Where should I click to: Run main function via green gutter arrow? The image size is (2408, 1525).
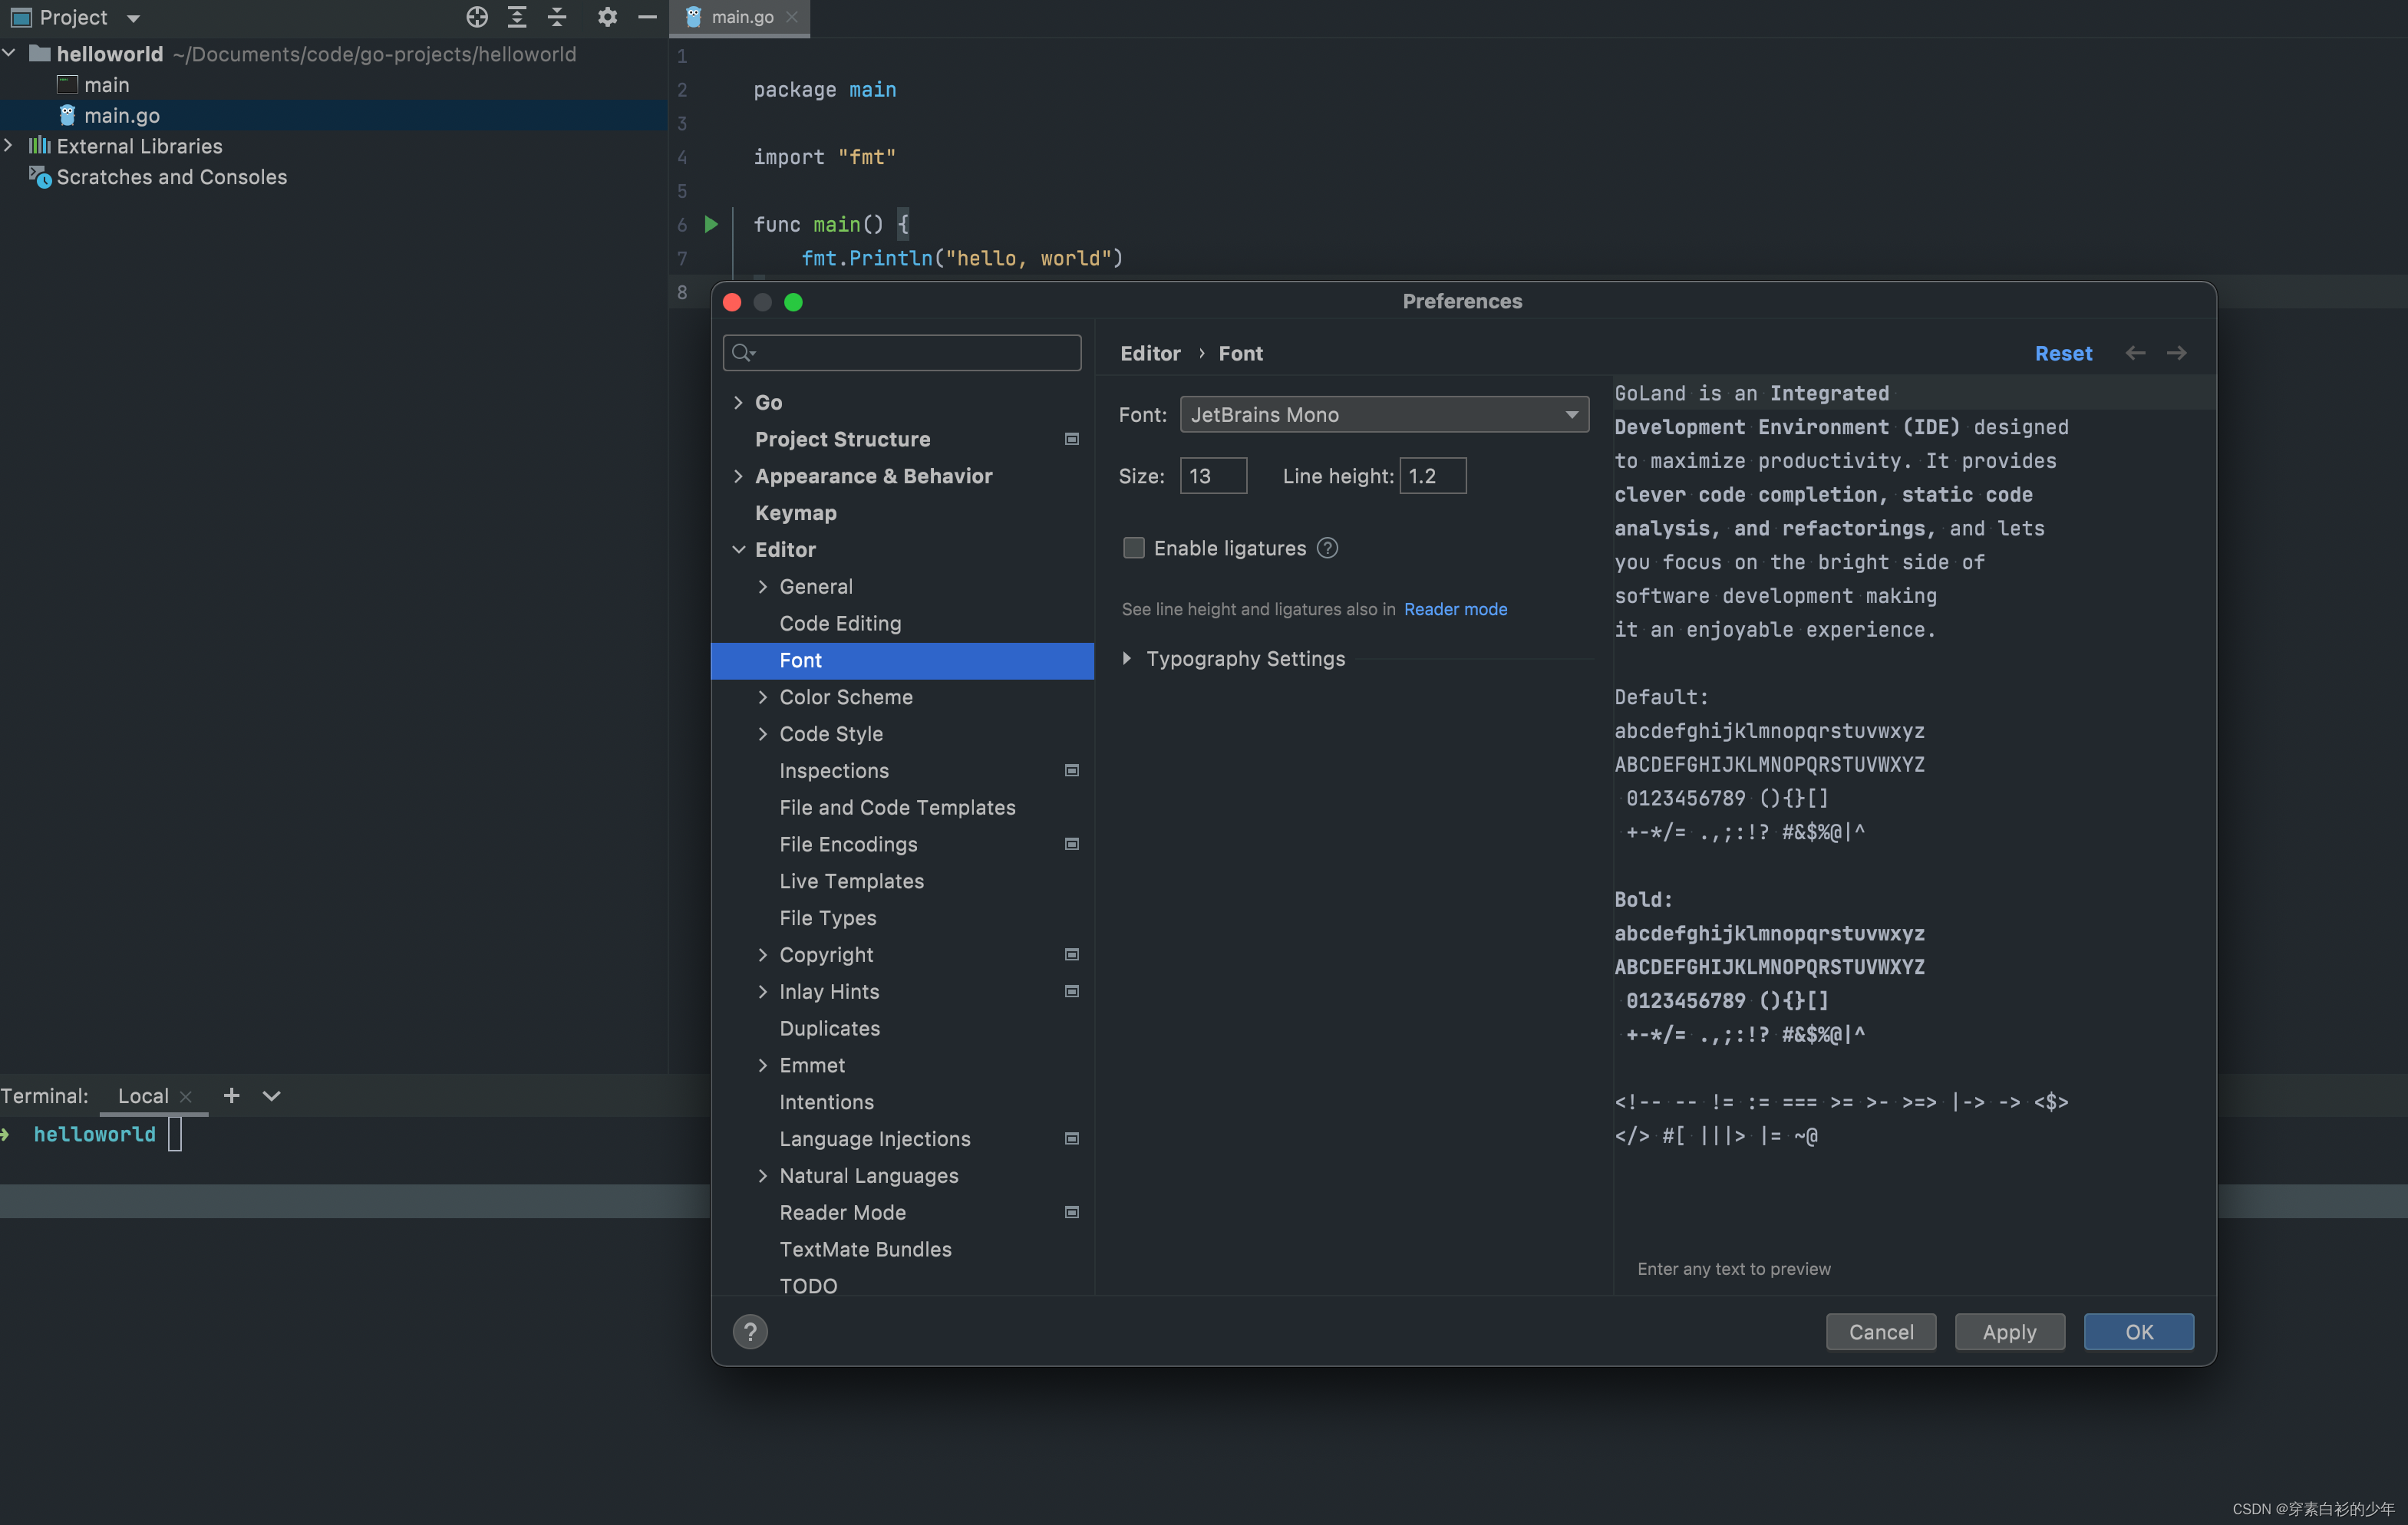click(711, 224)
